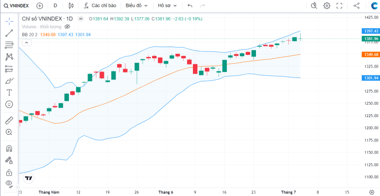Screen dimensions: 380x196
Task: Click the Tháng Năm date label
Action: (x=49, y=192)
